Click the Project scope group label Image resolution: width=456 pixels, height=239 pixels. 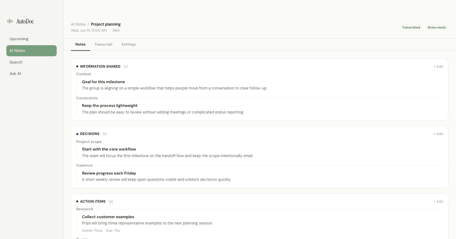click(89, 142)
